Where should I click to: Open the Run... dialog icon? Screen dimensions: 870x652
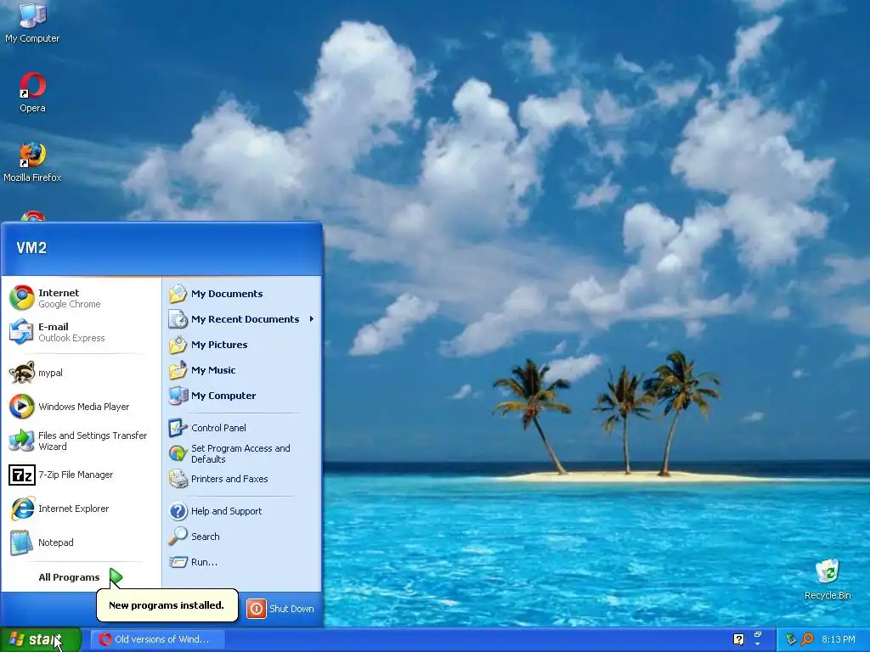click(178, 562)
